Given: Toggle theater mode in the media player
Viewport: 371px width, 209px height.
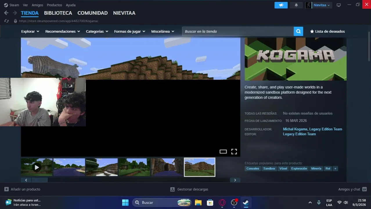Looking at the screenshot, I should [x=223, y=152].
